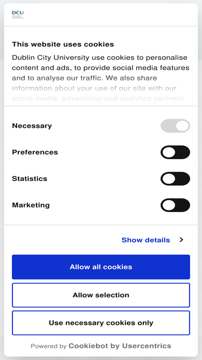202x360 pixels.
Task: Click the Marketing label text
Action: tap(31, 205)
